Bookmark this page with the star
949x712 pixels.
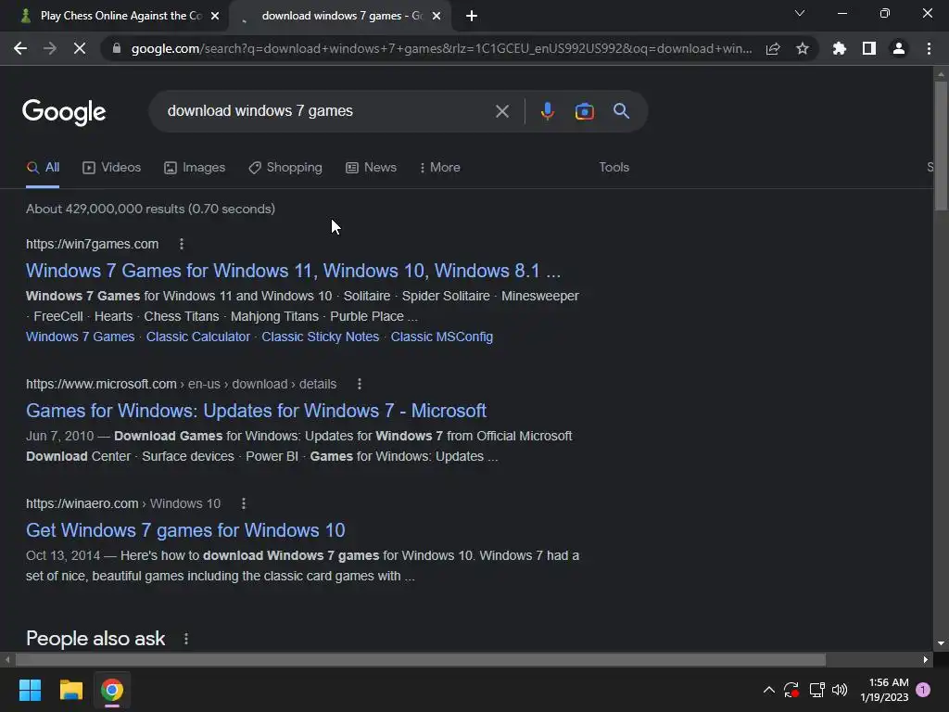(803, 48)
